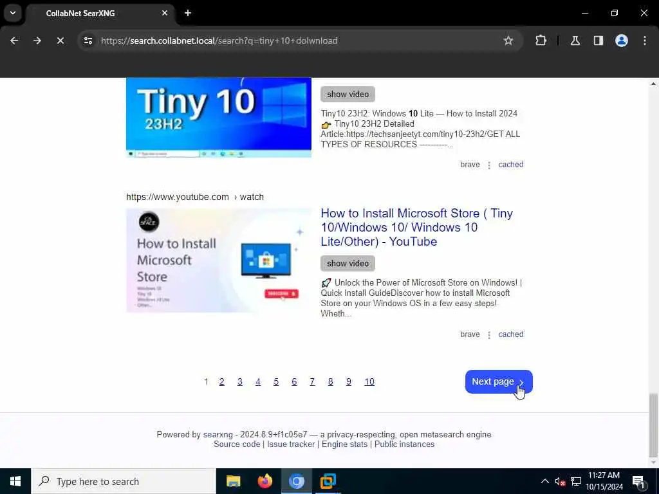The height and width of the screenshot is (494, 659).
Task: Go to results page 5
Action: pyautogui.click(x=275, y=382)
